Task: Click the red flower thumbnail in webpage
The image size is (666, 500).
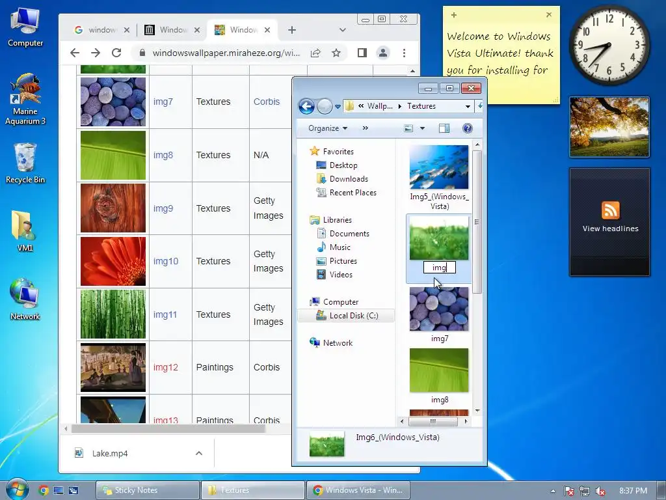Action: [x=113, y=261]
